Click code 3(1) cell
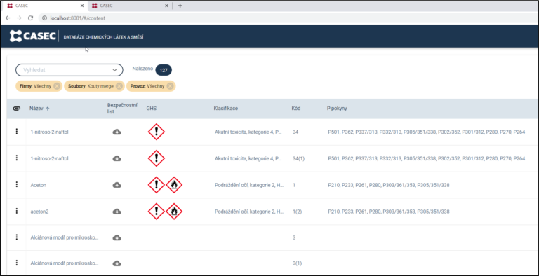 pyautogui.click(x=297, y=263)
